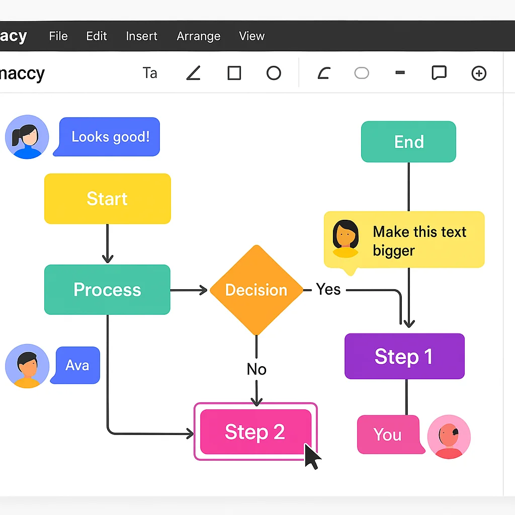The image size is (515, 515).
Task: Select the Start node
Action: (107, 199)
